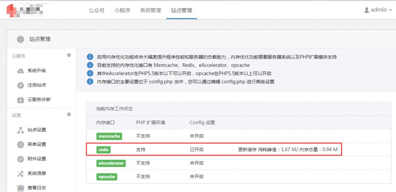The height and width of the screenshot is (192, 396).
Task: Click 更新缓存 link in the redis row
Action: (248, 149)
